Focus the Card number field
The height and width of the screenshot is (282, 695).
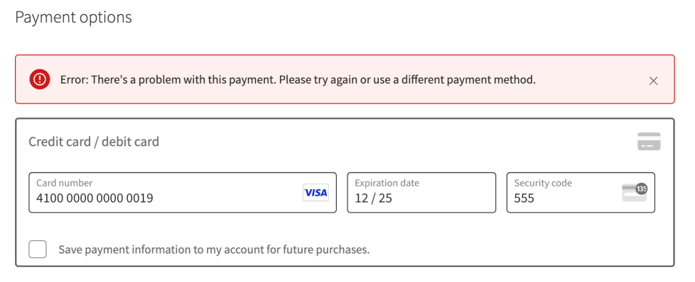(183, 193)
